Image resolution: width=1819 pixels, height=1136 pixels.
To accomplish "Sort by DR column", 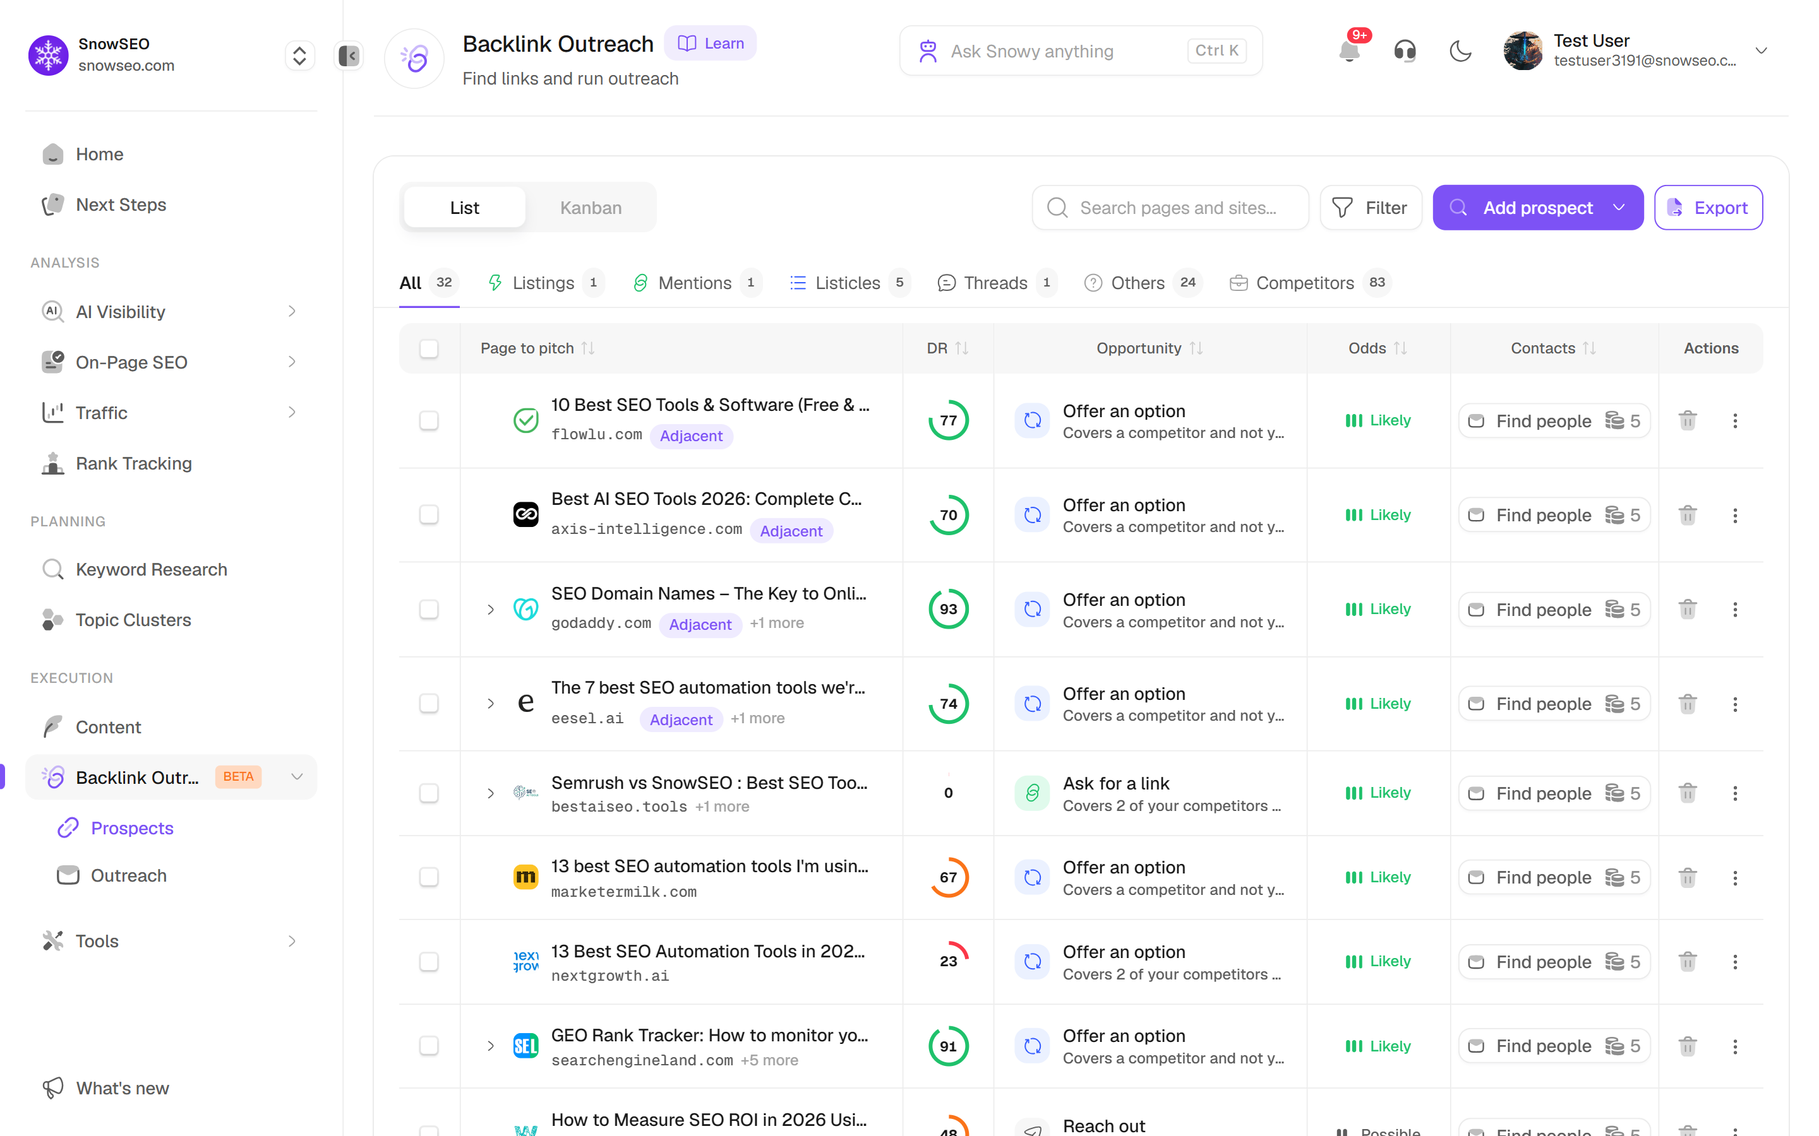I will (961, 348).
